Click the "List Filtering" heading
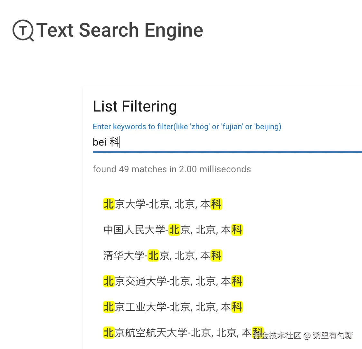 [x=135, y=106]
